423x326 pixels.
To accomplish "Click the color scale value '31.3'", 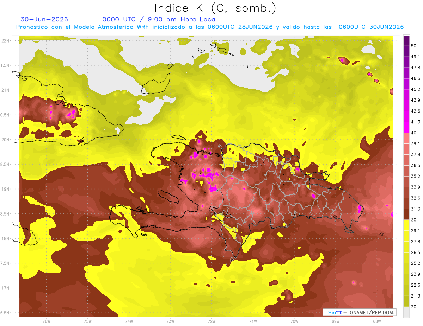I will 416,209.
